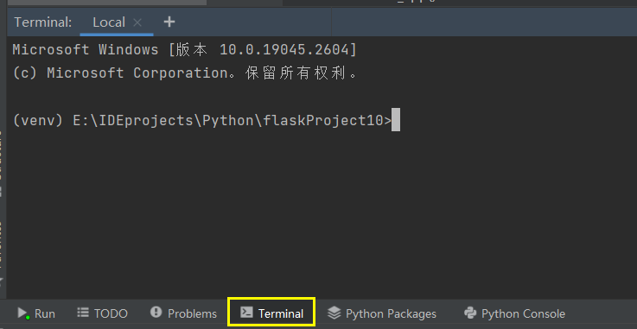The height and width of the screenshot is (329, 637).
Task: Select the Local terminal session tab
Action: coord(109,22)
